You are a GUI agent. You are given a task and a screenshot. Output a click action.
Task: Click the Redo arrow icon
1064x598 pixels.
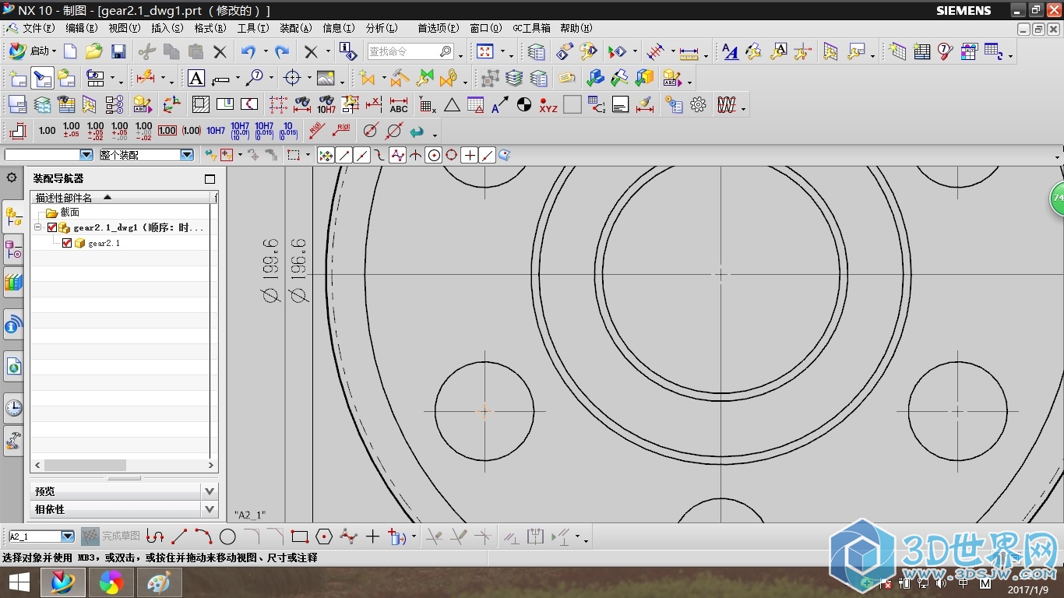[x=282, y=51]
